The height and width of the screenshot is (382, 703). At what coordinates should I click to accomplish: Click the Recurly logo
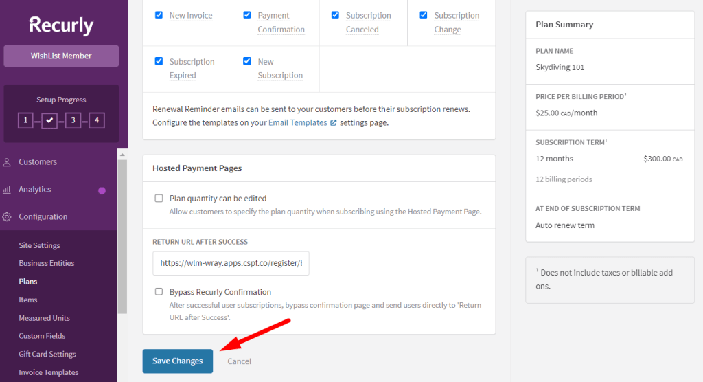click(61, 25)
